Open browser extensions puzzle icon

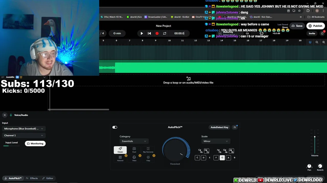click(x=308, y=11)
